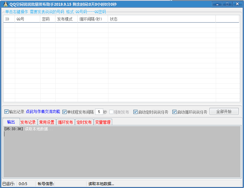The image size is (244, 188).
Task: Switch to the 发布记录 tab
Action: tap(28, 122)
